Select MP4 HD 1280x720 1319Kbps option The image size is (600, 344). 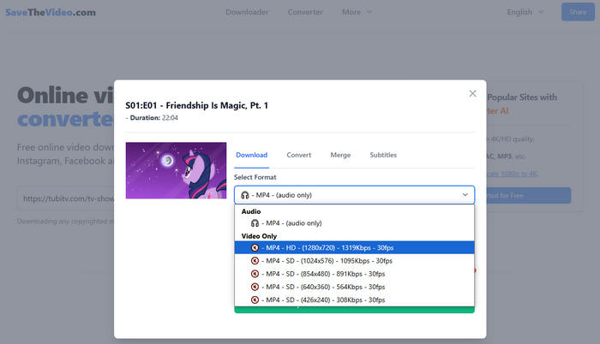[x=354, y=247]
